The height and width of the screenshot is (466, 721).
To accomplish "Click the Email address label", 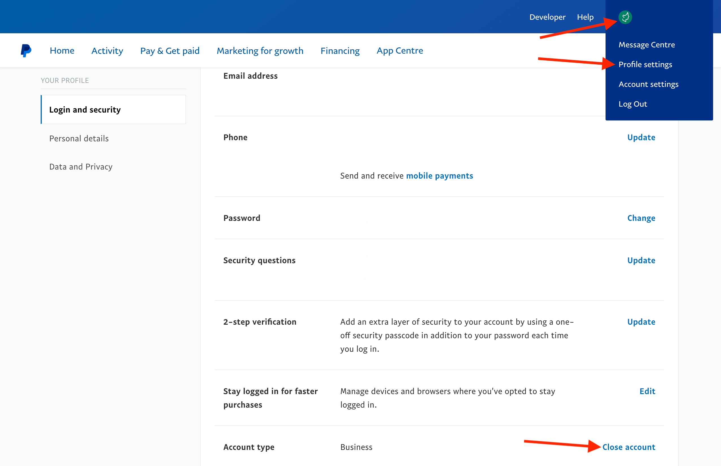I will tap(250, 76).
